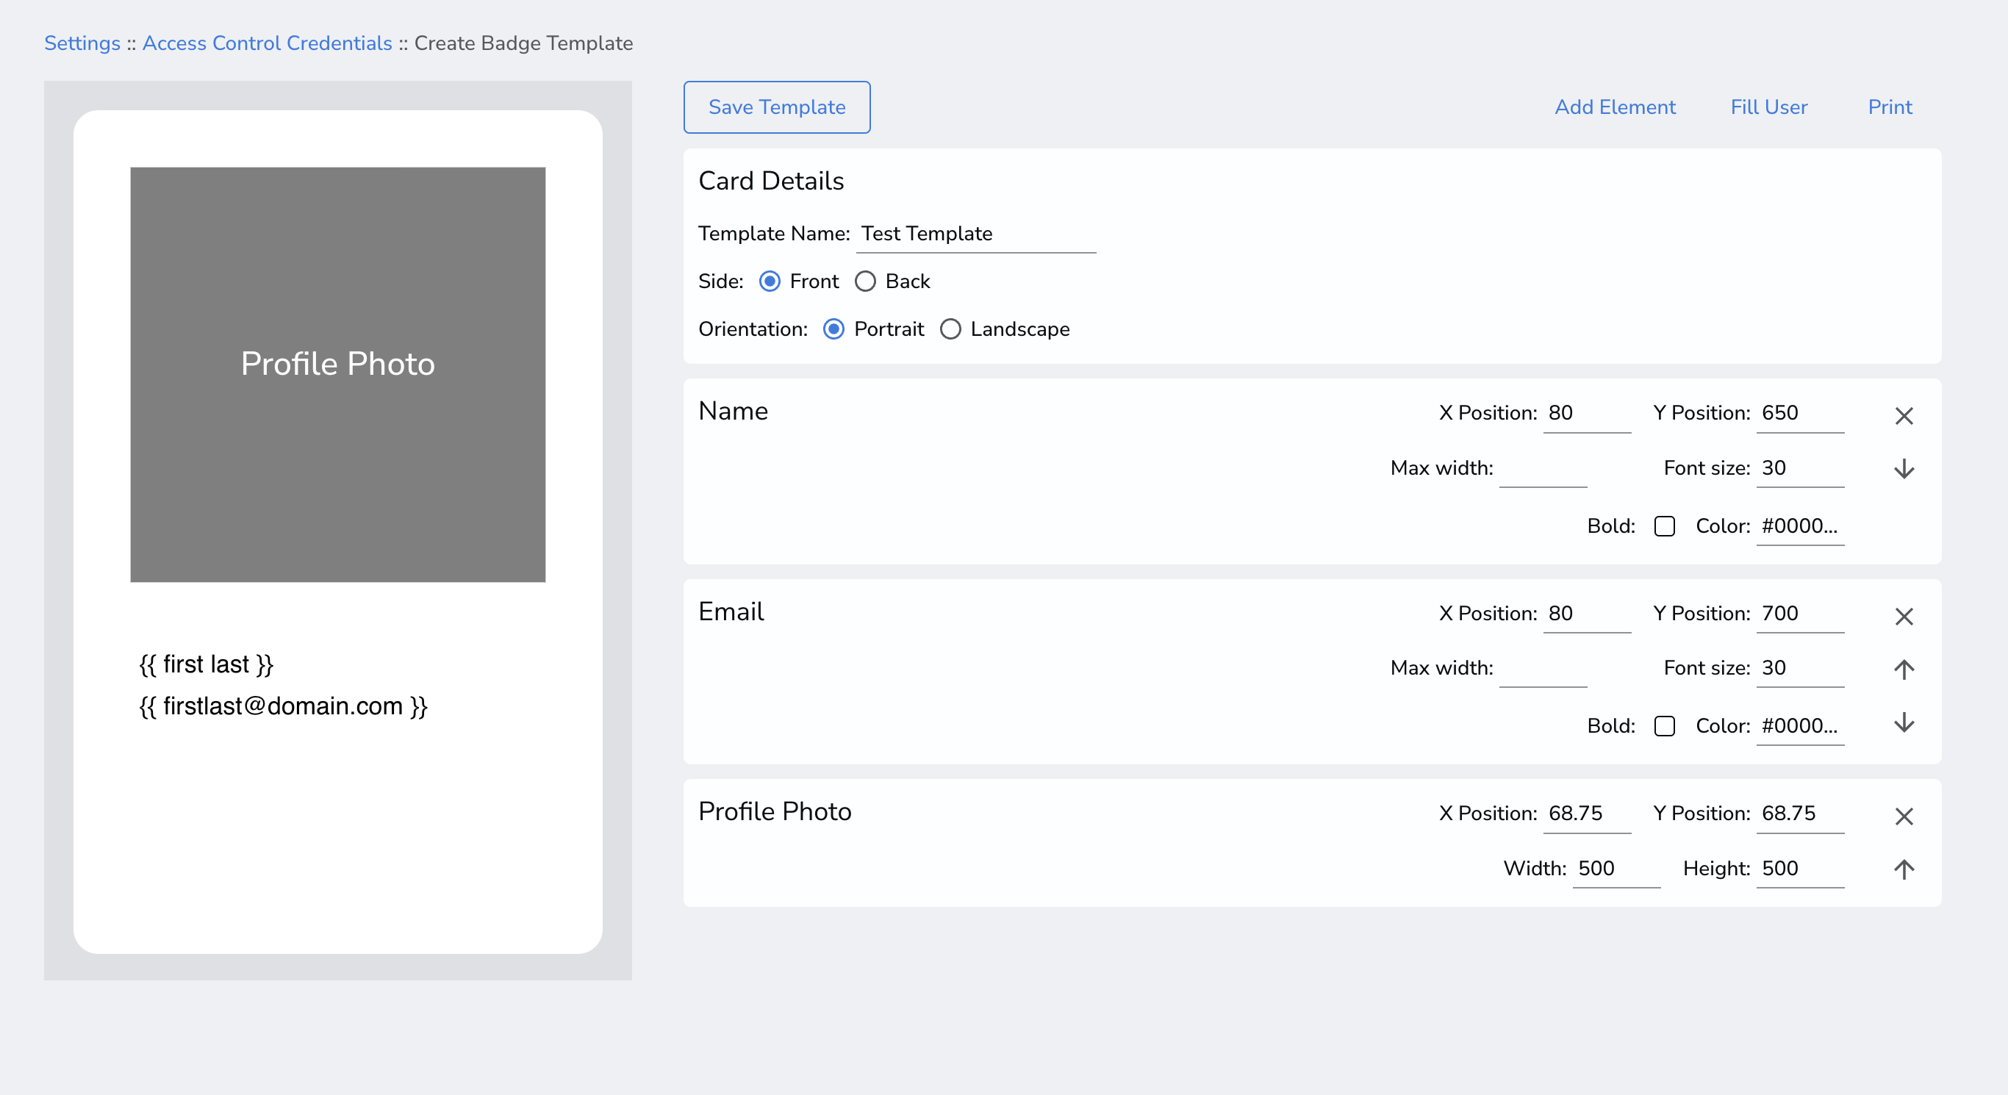Screen dimensions: 2008x1095
Task: Select Portrait orientation option
Action: [x=833, y=329]
